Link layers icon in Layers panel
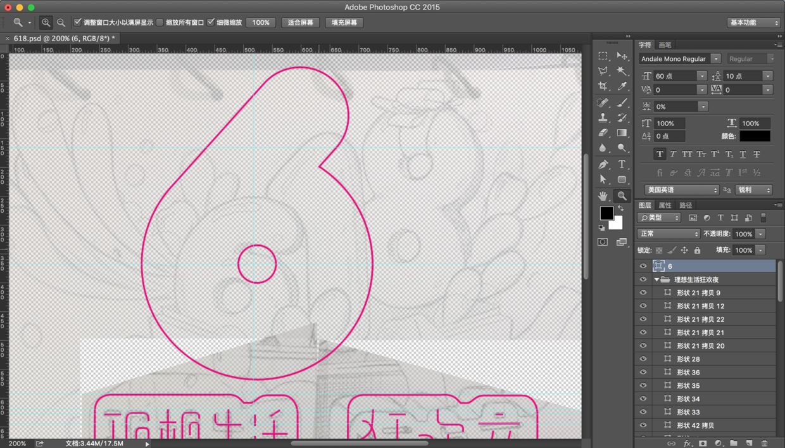This screenshot has height=448, width=785. pos(671,444)
